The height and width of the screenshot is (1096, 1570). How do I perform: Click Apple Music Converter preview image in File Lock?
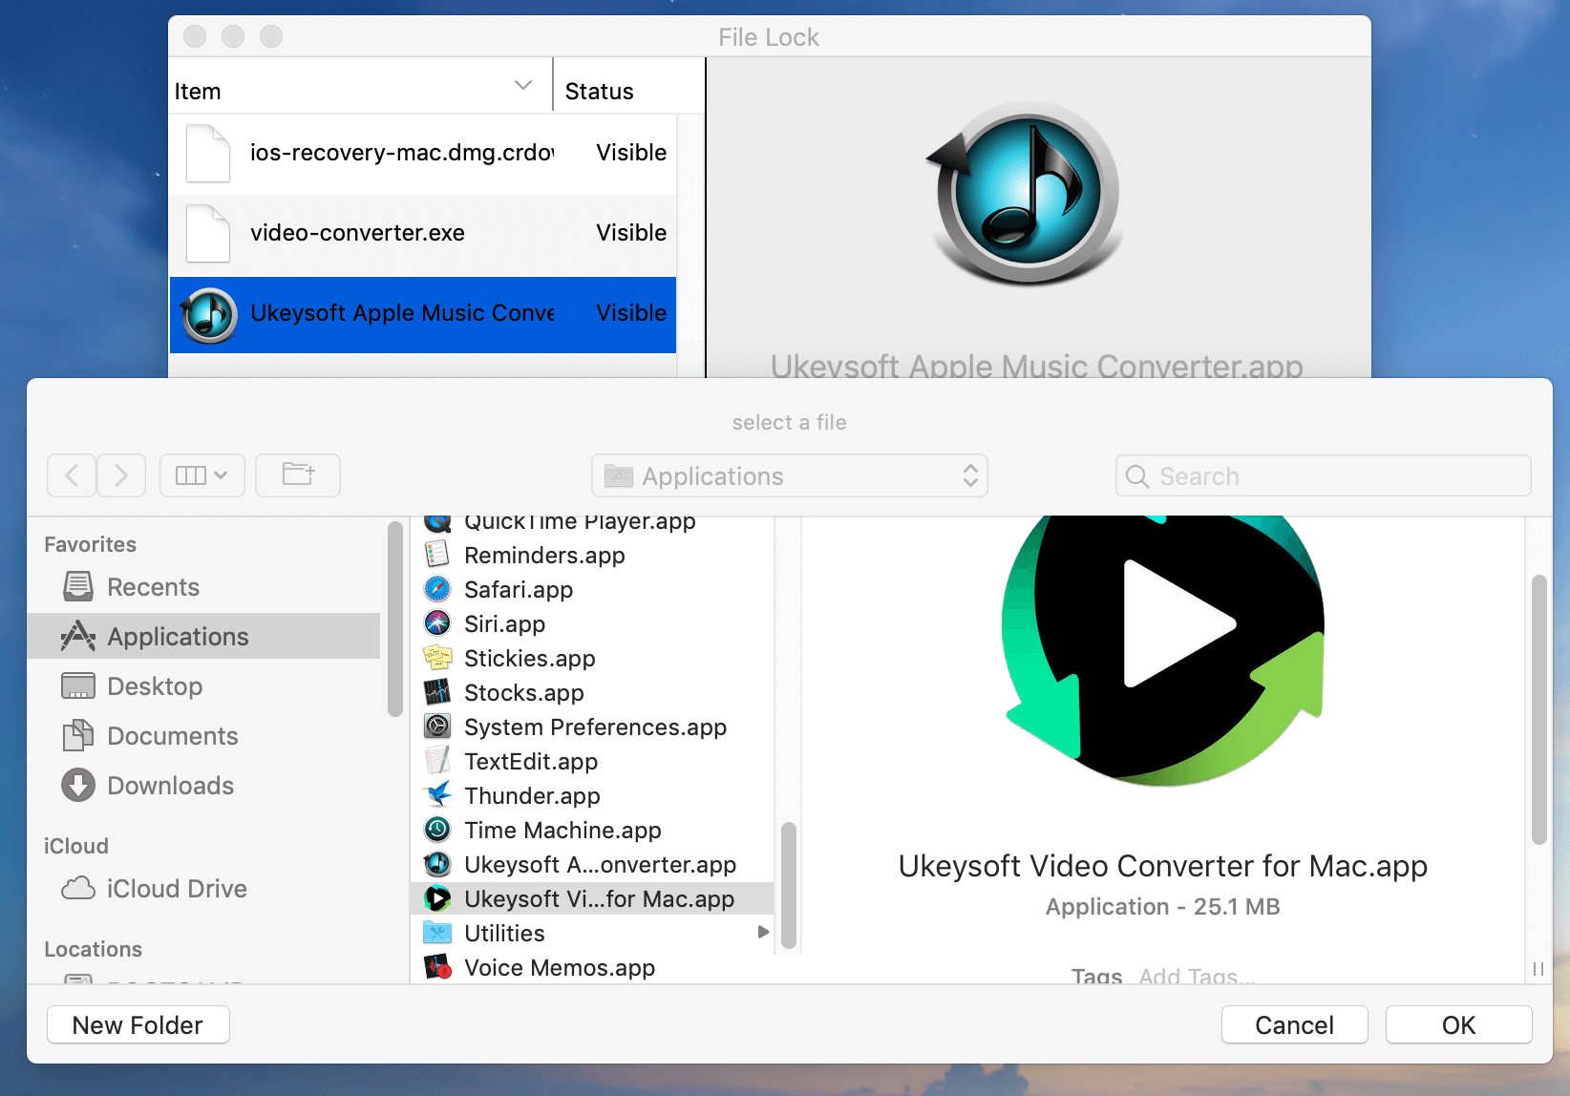coord(1026,194)
